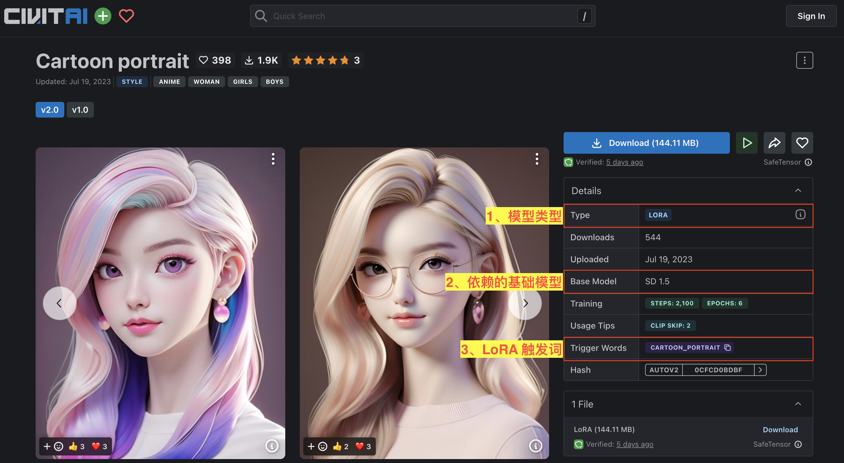Toggle the 398 likes heart button
The image size is (844, 463).
(x=215, y=60)
